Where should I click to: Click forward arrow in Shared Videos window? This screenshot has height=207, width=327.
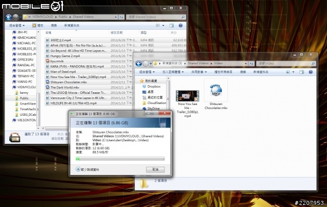point(16,17)
